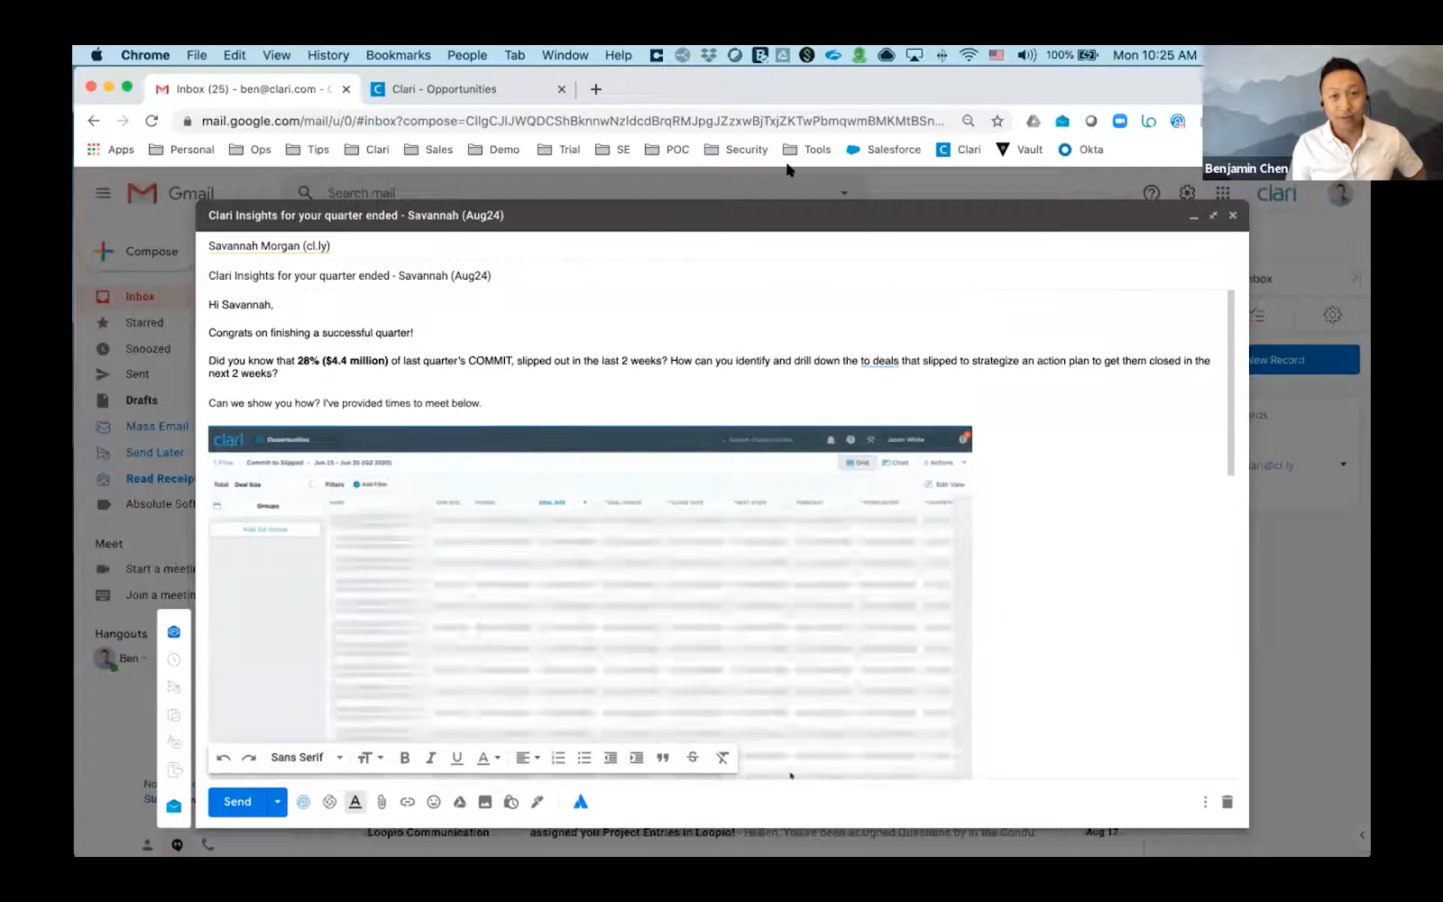Undo the last edit in compose toolbar
Image resolution: width=1443 pixels, height=902 pixels.
[224, 758]
